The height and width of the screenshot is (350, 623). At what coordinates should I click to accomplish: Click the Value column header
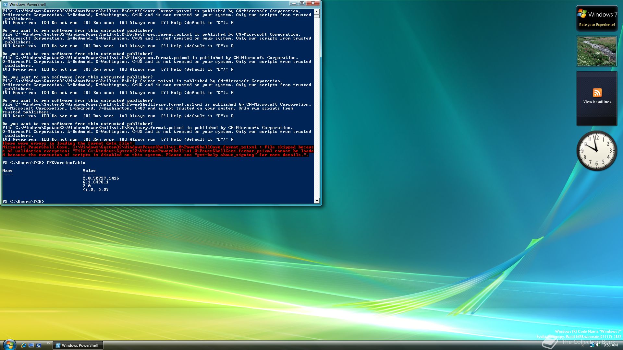(x=89, y=170)
